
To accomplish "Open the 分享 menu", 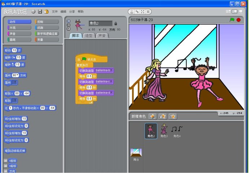I will click(72, 11).
